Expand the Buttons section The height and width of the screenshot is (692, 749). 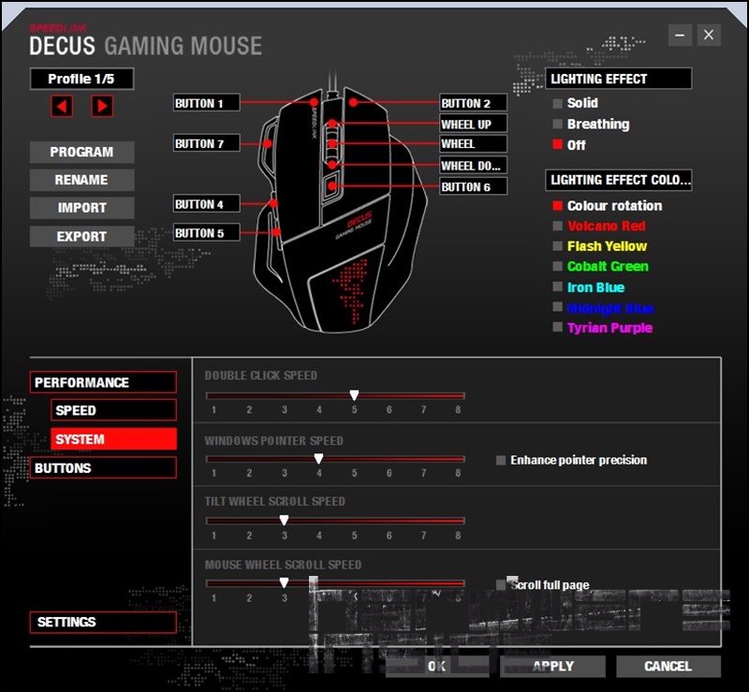tap(103, 467)
